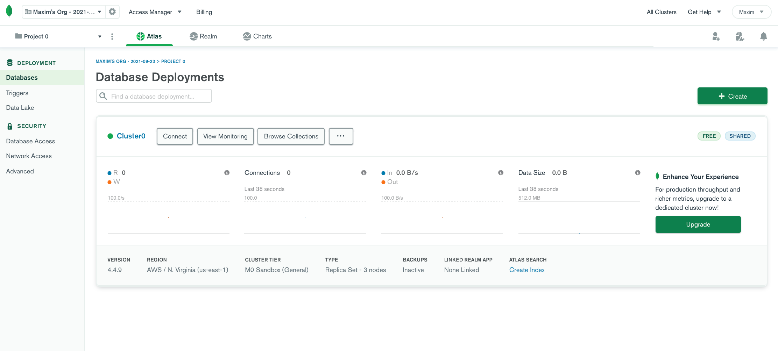Open the Billing page
778x351 pixels.
pyautogui.click(x=204, y=12)
